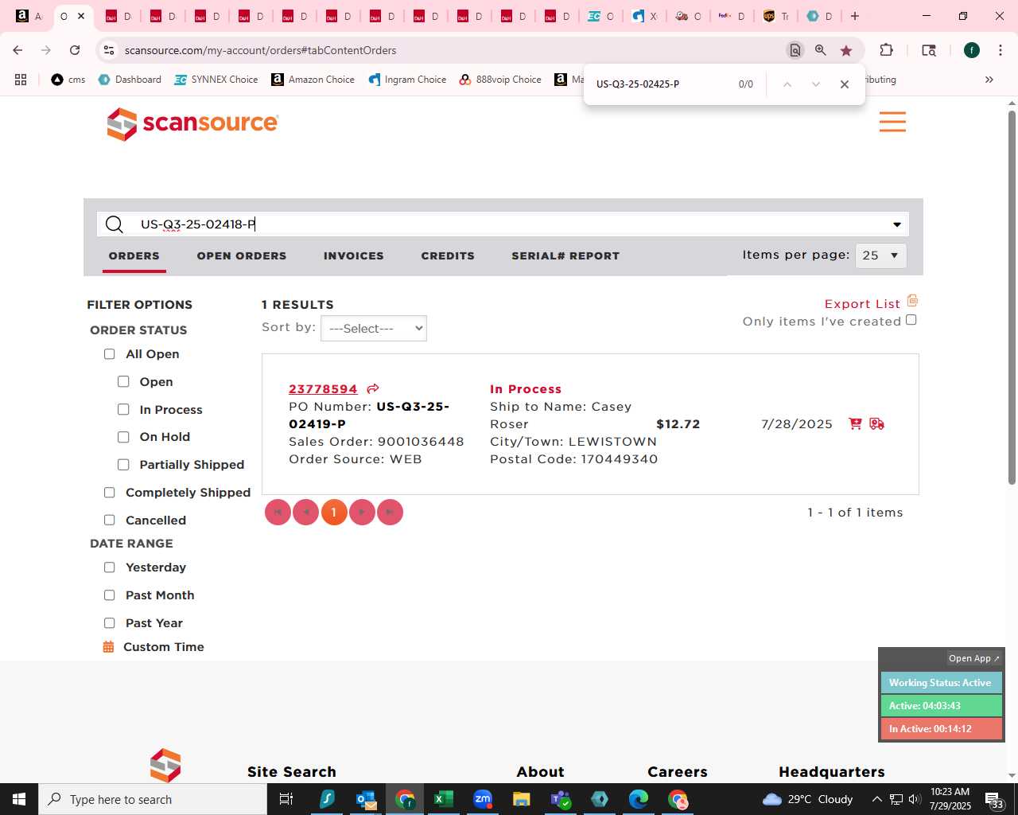The width and height of the screenshot is (1018, 815).
Task: Close the find-in-page bar
Action: coord(845,84)
